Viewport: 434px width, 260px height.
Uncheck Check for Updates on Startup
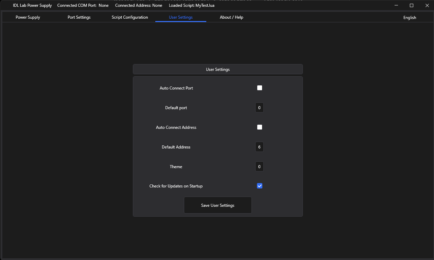[x=260, y=186]
